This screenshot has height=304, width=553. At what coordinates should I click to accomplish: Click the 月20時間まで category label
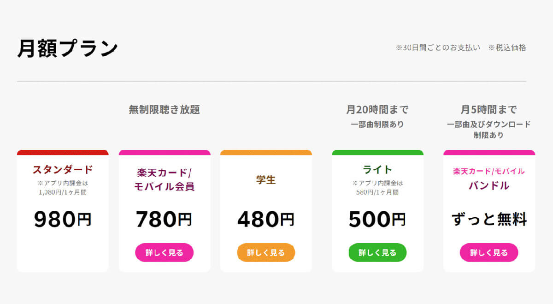377,110
